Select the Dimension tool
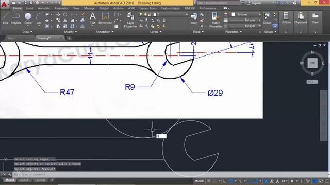 pyautogui.click(x=105, y=18)
